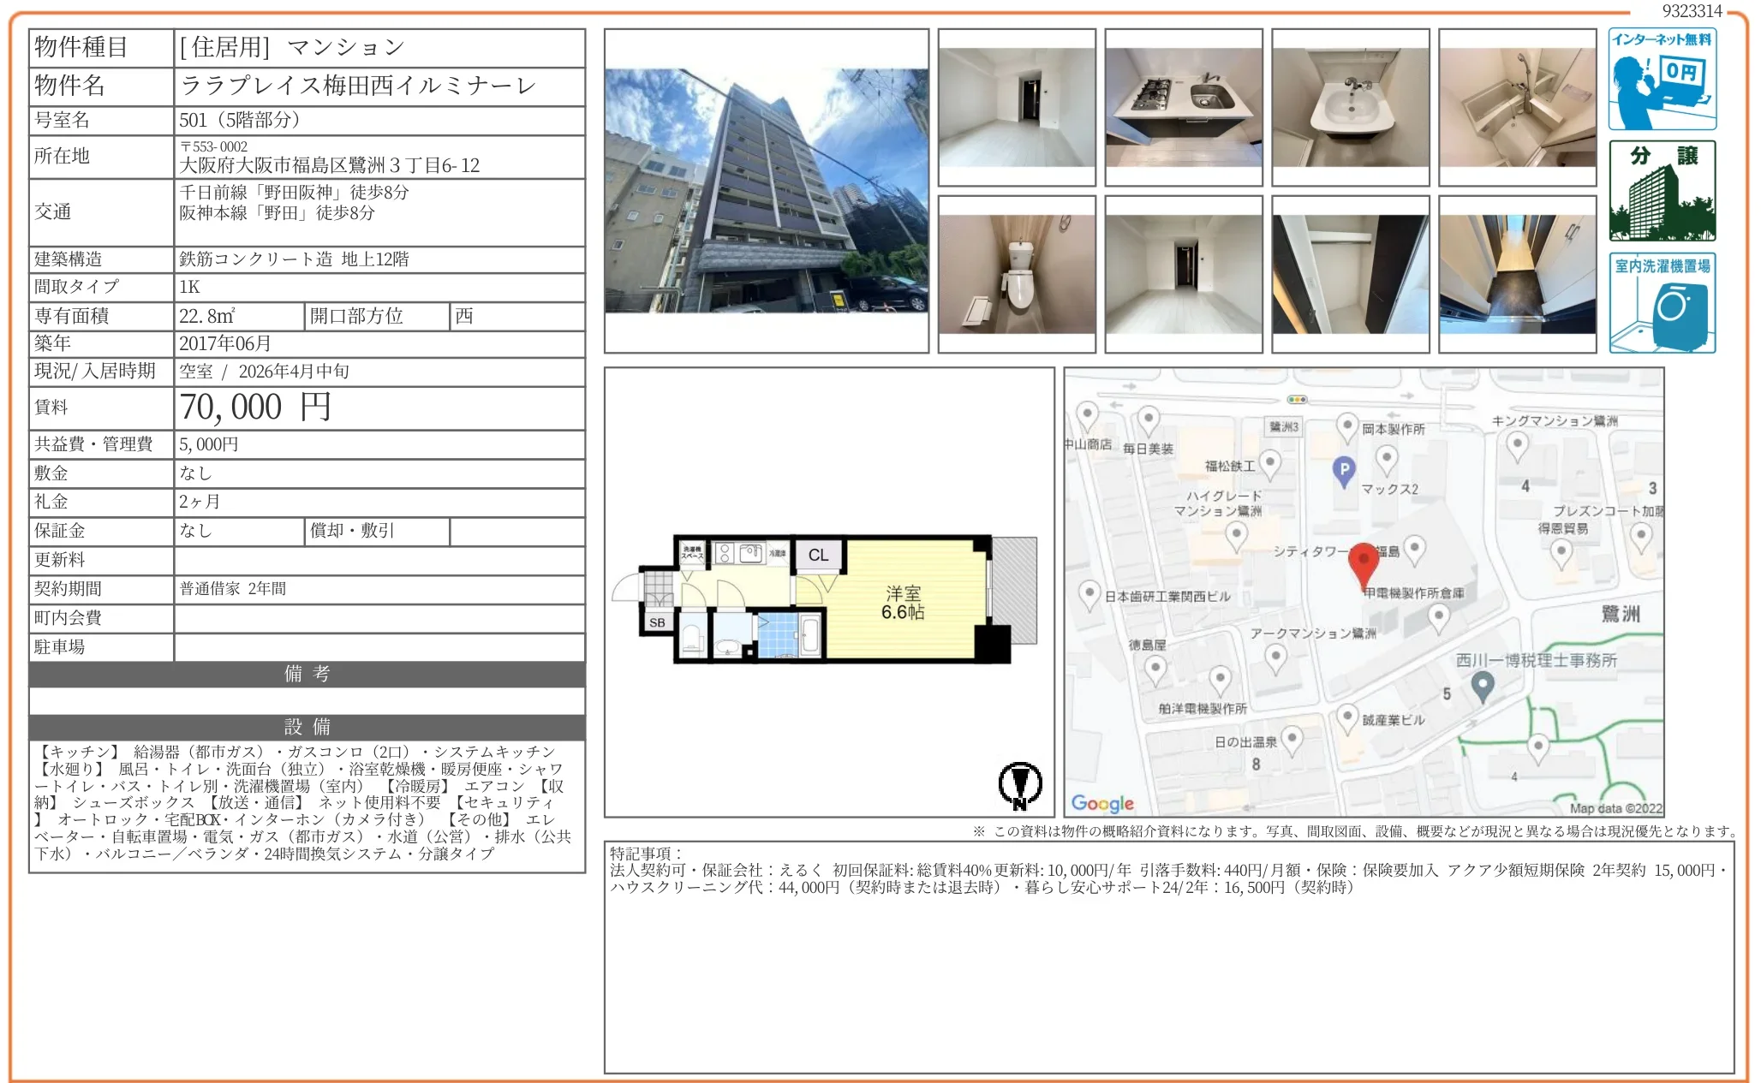Click the blue parking P marker

[1344, 470]
